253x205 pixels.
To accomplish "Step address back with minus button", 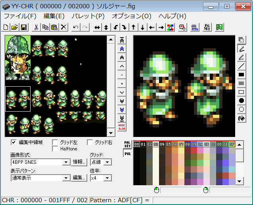I will tap(122, 75).
